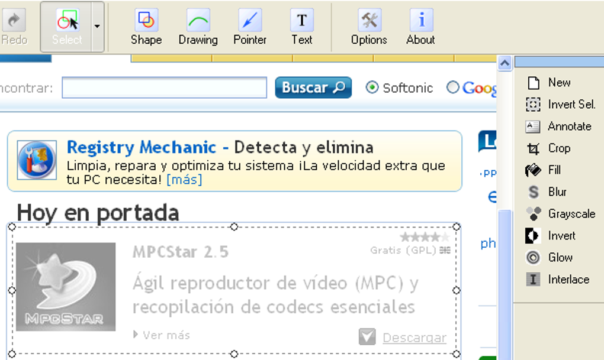Click the Buscar search button
This screenshot has height=360, width=604.
[x=313, y=87]
